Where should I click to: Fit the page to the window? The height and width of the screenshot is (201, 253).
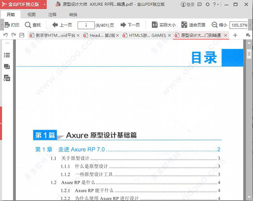click(193, 25)
